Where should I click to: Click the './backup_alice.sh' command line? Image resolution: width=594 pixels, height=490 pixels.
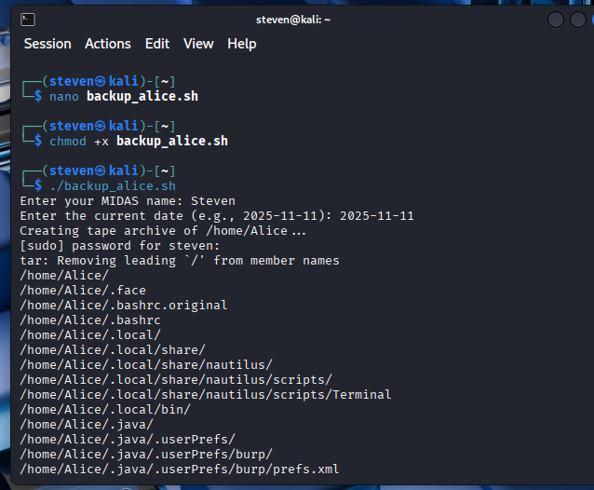click(x=112, y=185)
